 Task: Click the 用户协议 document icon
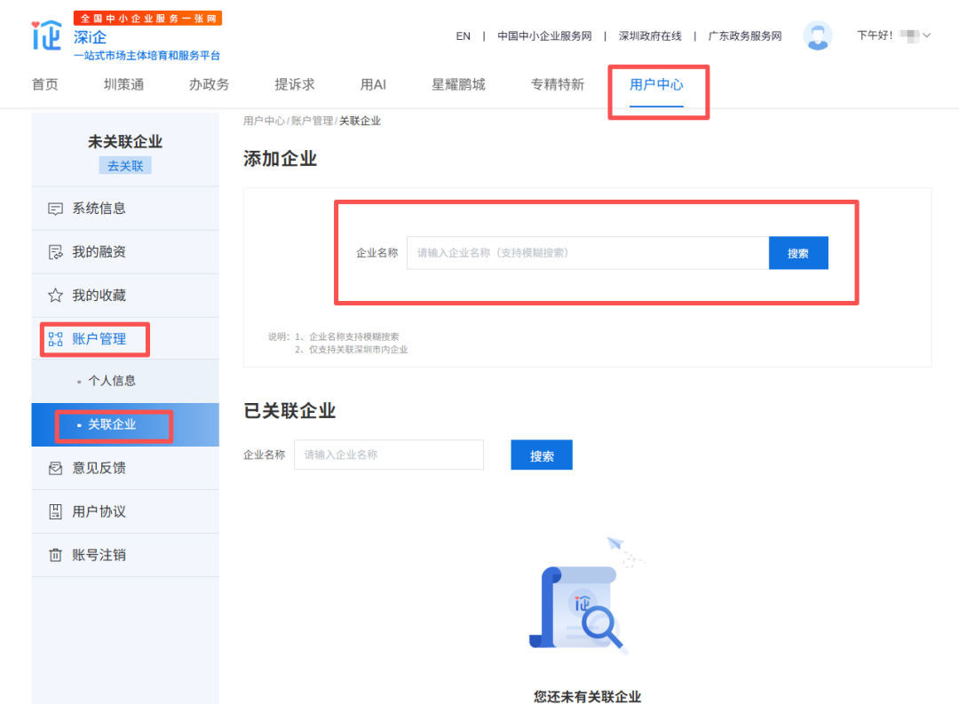click(x=55, y=511)
